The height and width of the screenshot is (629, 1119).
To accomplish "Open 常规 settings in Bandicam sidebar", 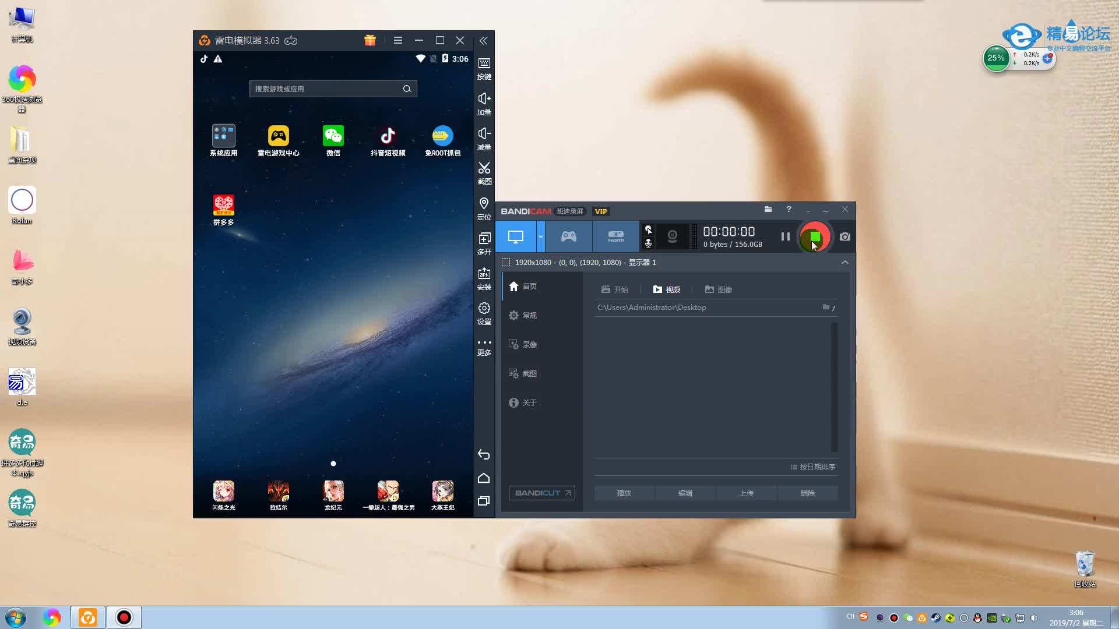I will point(542,315).
